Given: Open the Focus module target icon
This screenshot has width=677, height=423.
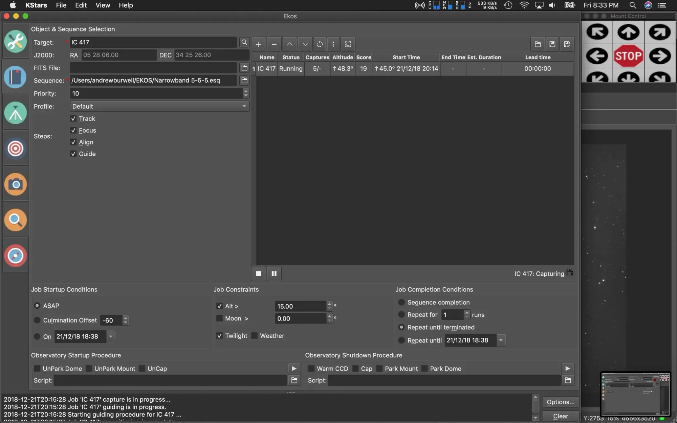Looking at the screenshot, I should [x=15, y=149].
